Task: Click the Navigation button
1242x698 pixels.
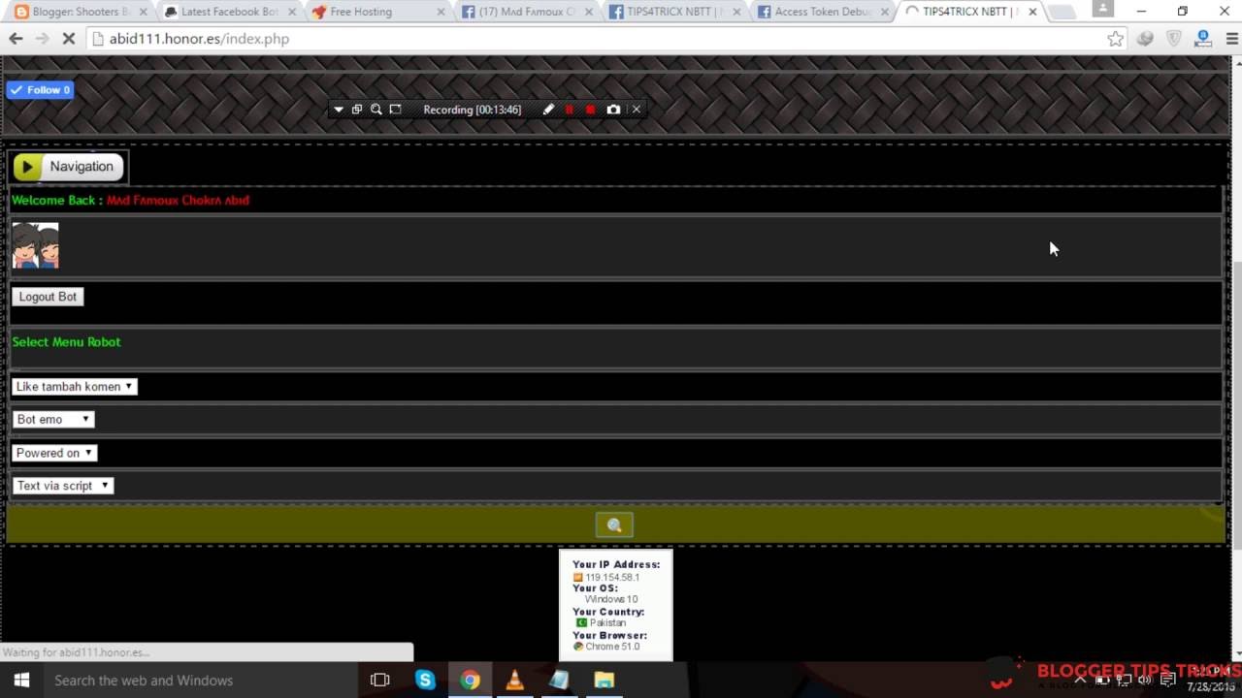Action: (x=68, y=167)
